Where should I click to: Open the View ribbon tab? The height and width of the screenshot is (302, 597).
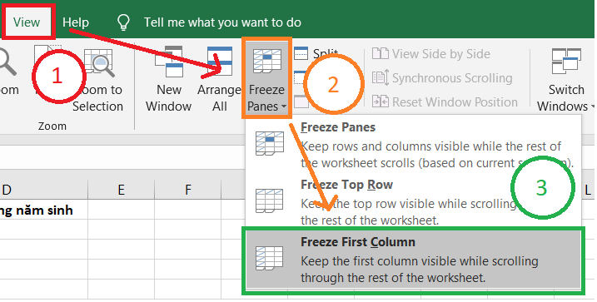tap(27, 22)
